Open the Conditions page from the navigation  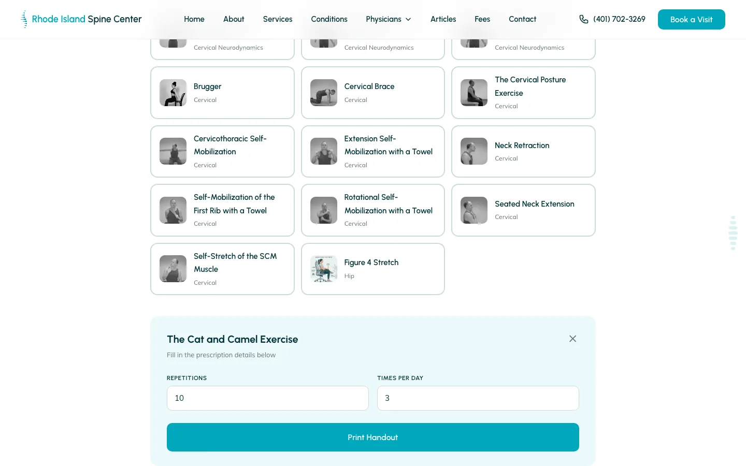[x=329, y=19]
